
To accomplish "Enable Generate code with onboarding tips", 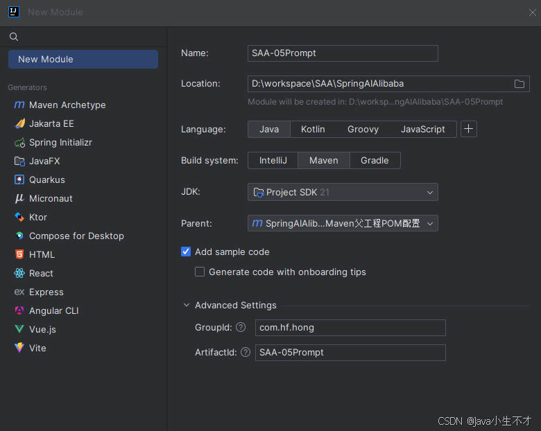I will coord(200,272).
